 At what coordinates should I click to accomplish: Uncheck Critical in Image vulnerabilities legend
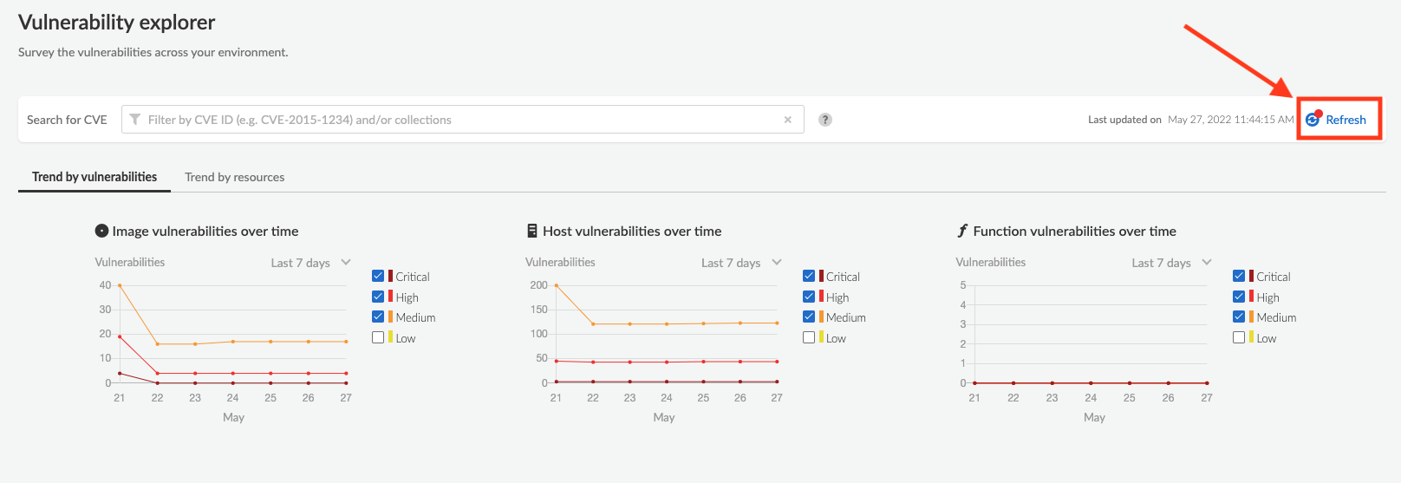tap(378, 276)
